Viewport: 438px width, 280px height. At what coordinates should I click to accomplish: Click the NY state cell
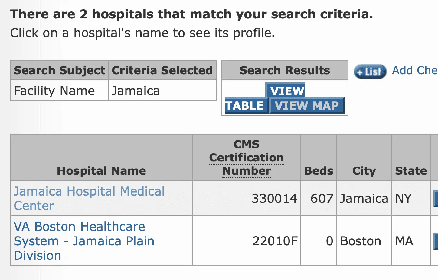404,199
